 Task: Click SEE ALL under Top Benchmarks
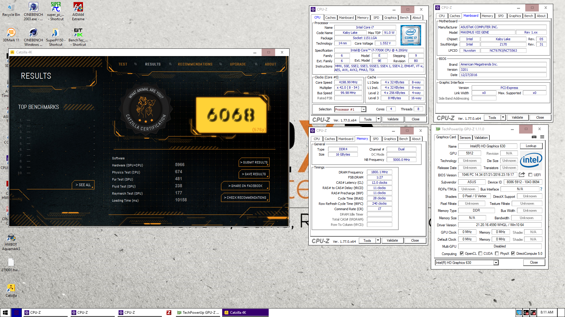[x=83, y=185]
